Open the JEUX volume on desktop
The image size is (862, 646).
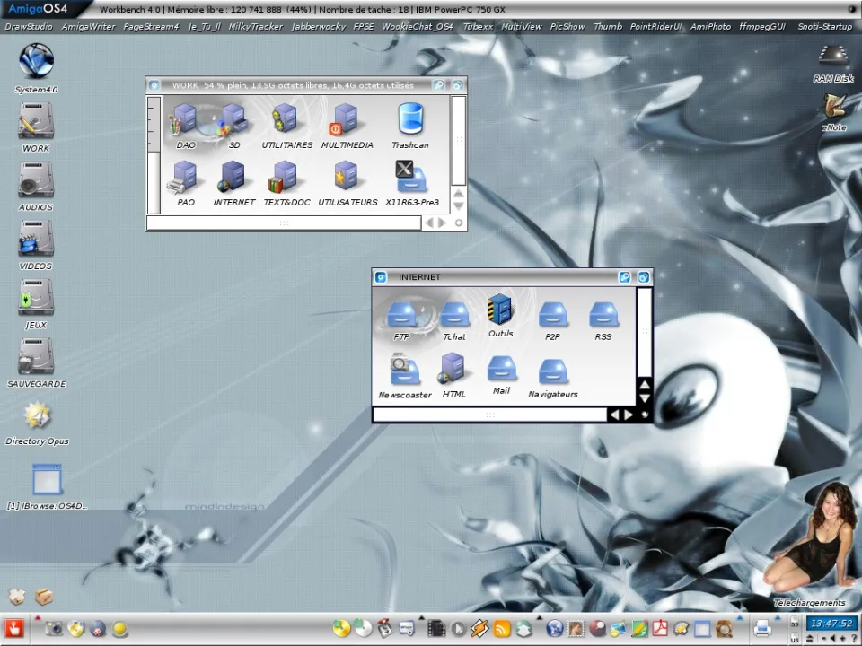(x=36, y=299)
